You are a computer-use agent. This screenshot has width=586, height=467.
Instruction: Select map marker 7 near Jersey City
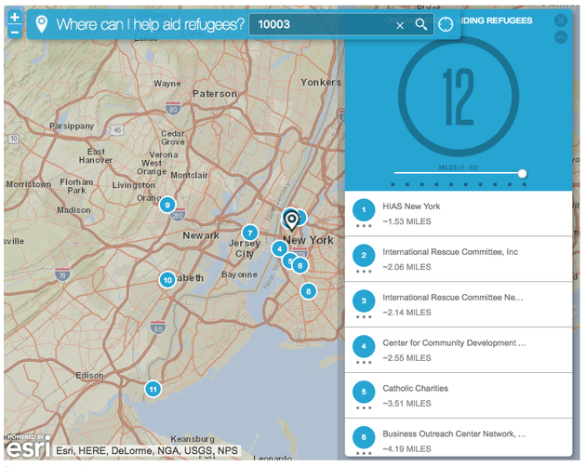coord(250,233)
